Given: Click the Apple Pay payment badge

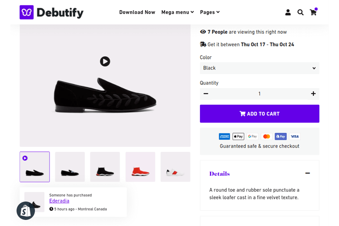Looking at the screenshot, I should (238, 136).
